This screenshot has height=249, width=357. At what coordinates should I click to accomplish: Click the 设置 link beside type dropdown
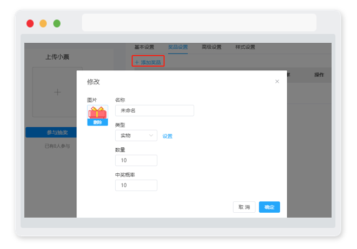(x=167, y=136)
